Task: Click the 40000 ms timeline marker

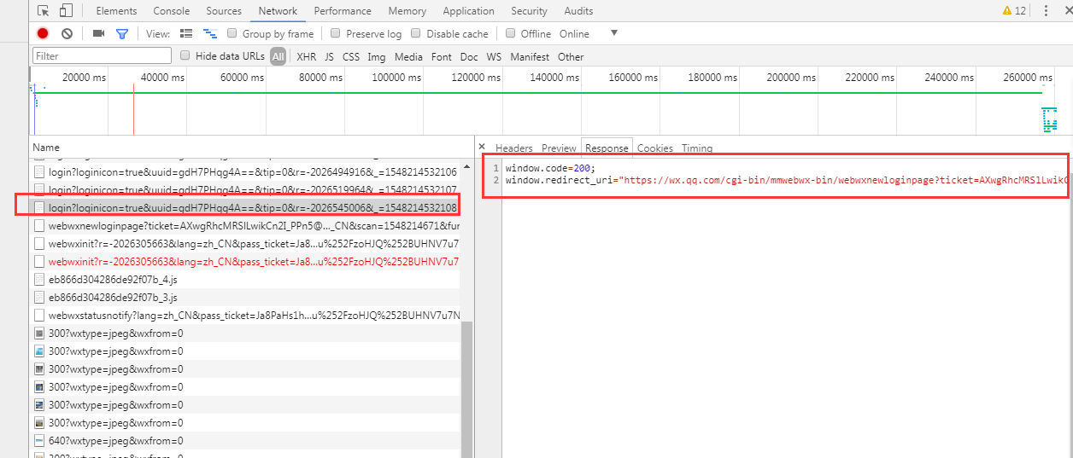Action: [162, 77]
